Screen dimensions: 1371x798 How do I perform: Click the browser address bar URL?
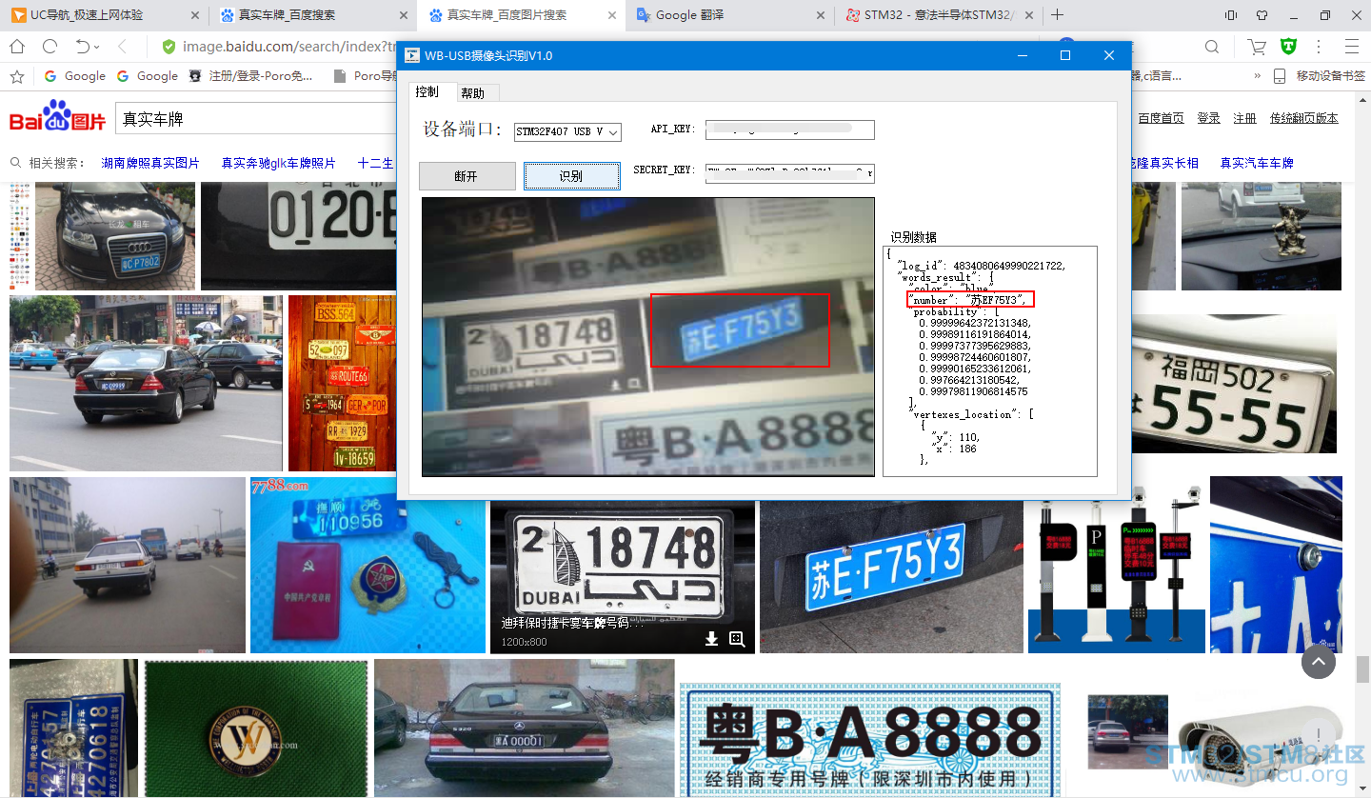pyautogui.click(x=288, y=47)
